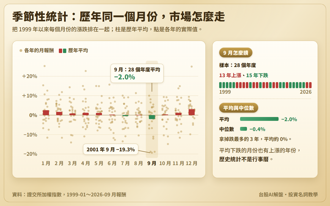Click the +10% y-axis label
This screenshot has height=206, width=330.
(x=30, y=96)
